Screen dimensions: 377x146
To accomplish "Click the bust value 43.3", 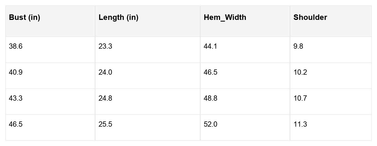I will point(16,98).
